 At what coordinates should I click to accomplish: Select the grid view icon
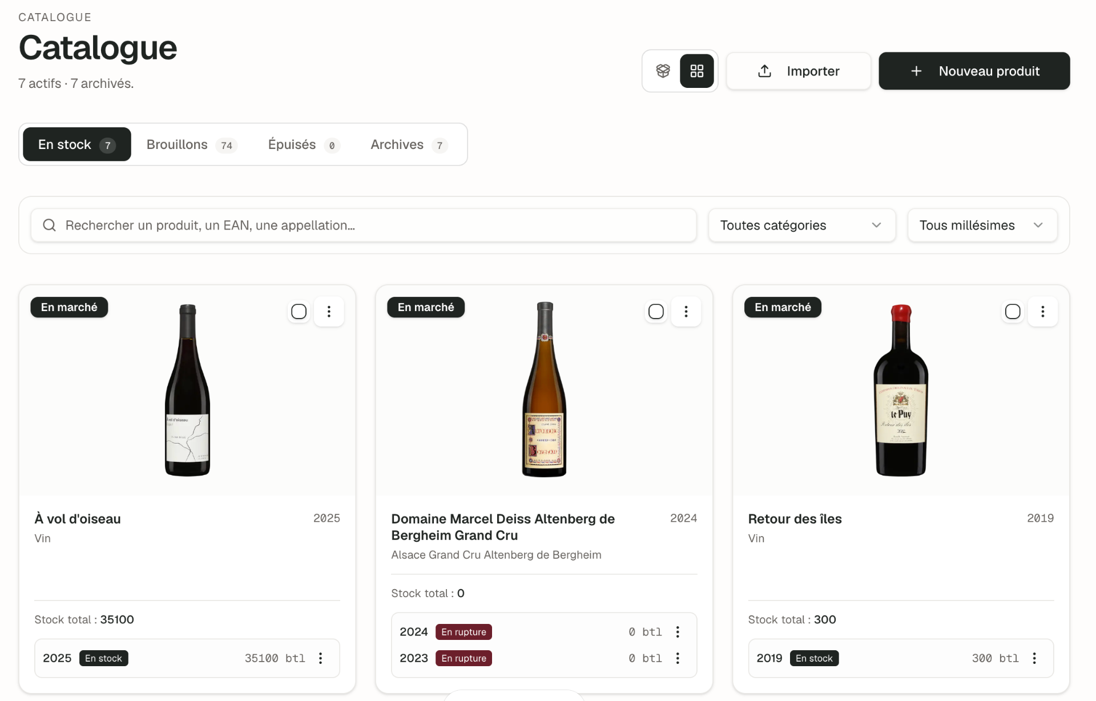696,71
